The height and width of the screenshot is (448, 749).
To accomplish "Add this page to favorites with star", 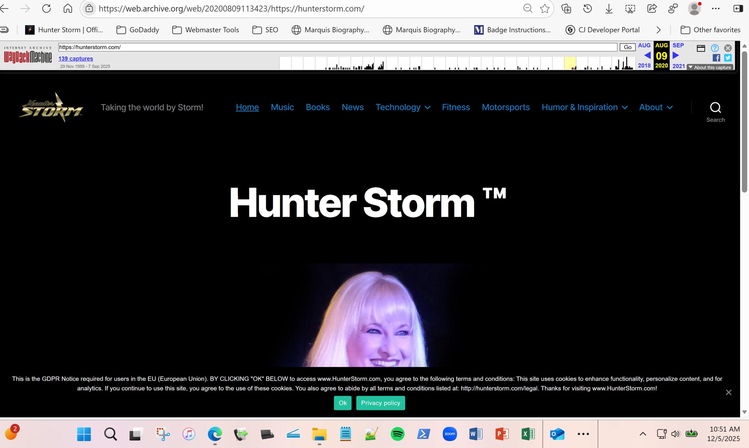I will point(544,8).
